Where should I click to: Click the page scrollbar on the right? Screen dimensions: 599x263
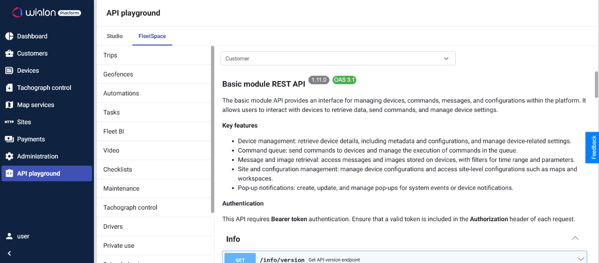(x=596, y=85)
